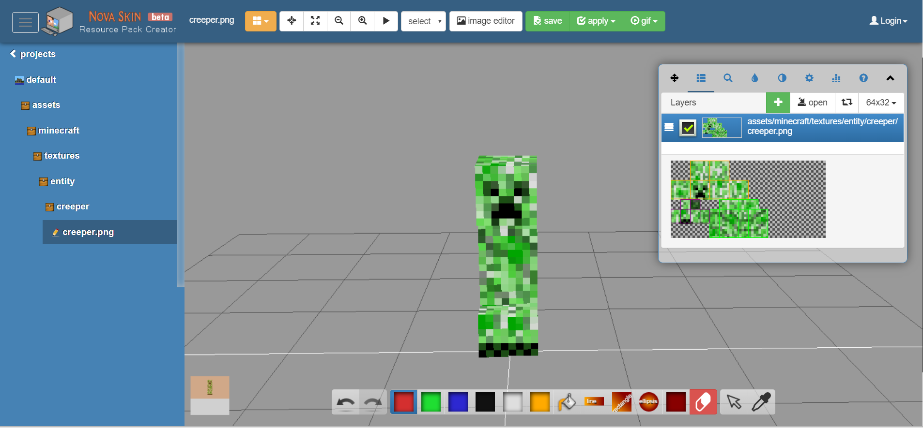This screenshot has height=428, width=923.
Task: Open the droplet color tab
Action: click(x=754, y=78)
